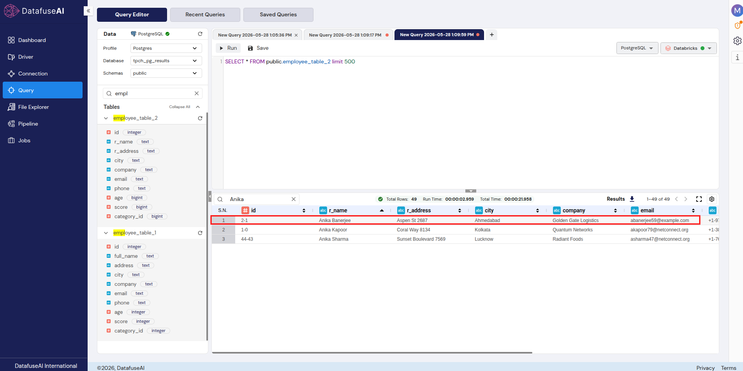Viewport: 743px width, 371px height.
Task: Switch to 1:09:17 PM query tab
Action: 348,35
